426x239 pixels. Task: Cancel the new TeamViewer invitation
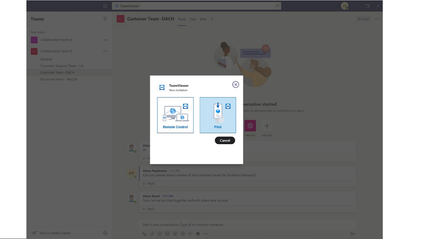click(225, 140)
